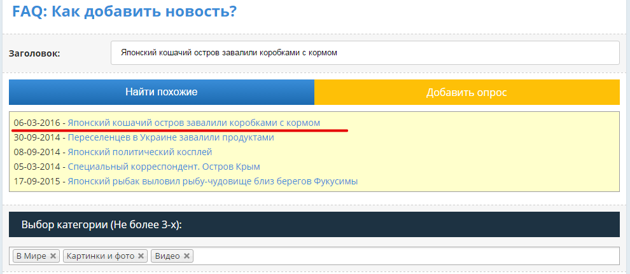
Task: Delete the "Видео" tag via its x icon
Action: 186,256
